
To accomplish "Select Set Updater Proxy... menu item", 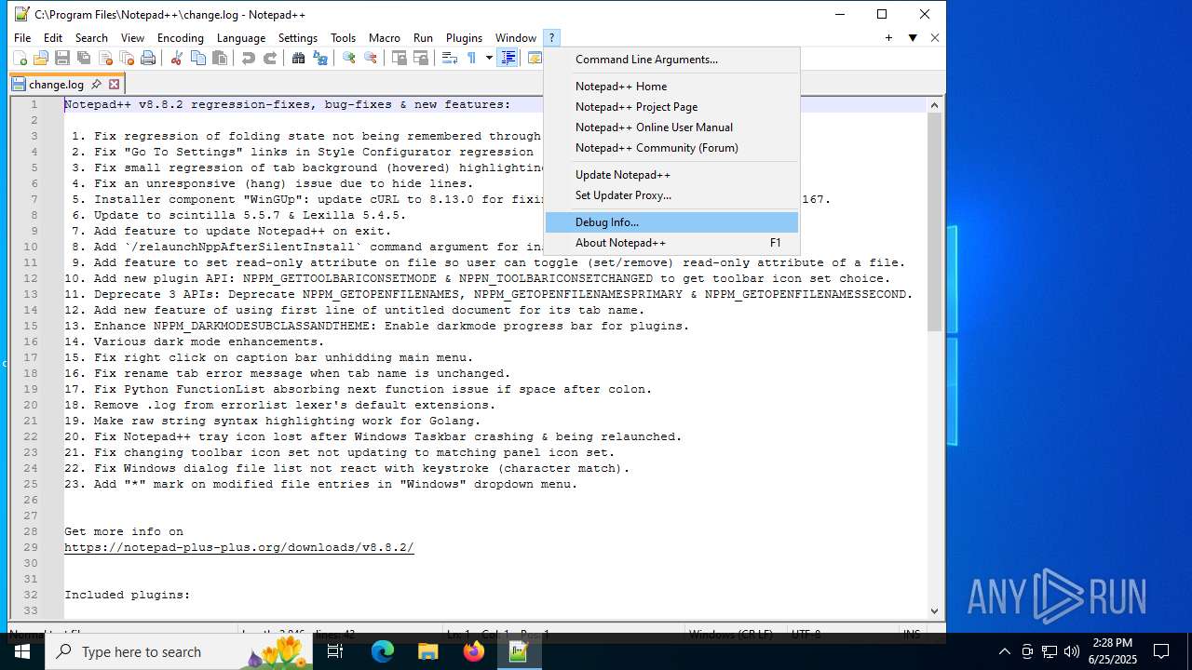I will 671,195.
